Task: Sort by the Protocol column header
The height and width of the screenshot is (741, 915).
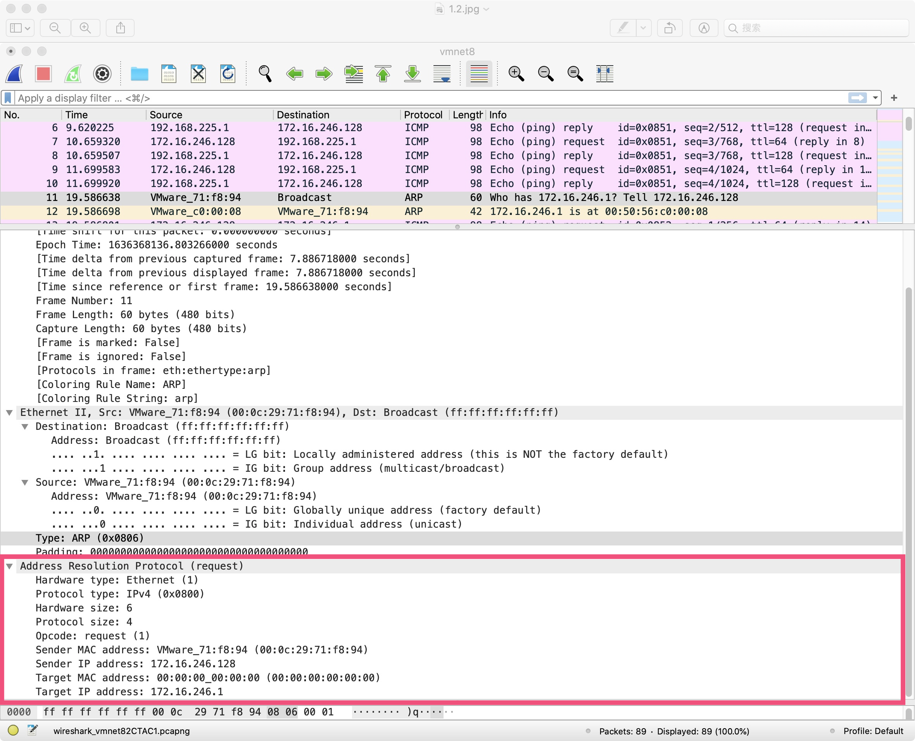Action: (423, 115)
